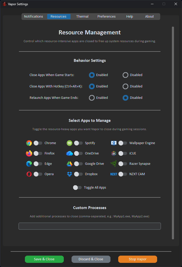This screenshot has height=267, width=182.
Task: Disable Close Apps When Game Starts
Action: (x=125, y=75)
